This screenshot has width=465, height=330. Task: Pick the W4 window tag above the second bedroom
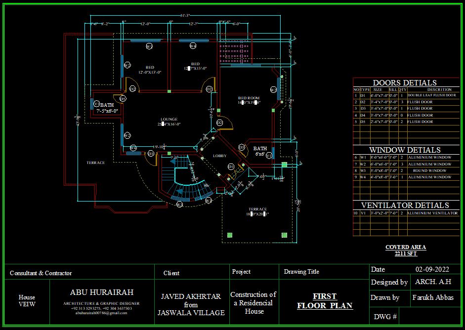pyautogui.click(x=193, y=46)
